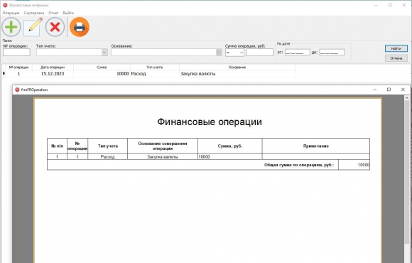Select the row indicator arrow for operation 1
Viewport: 412px width, 263px height.
pos(4,73)
